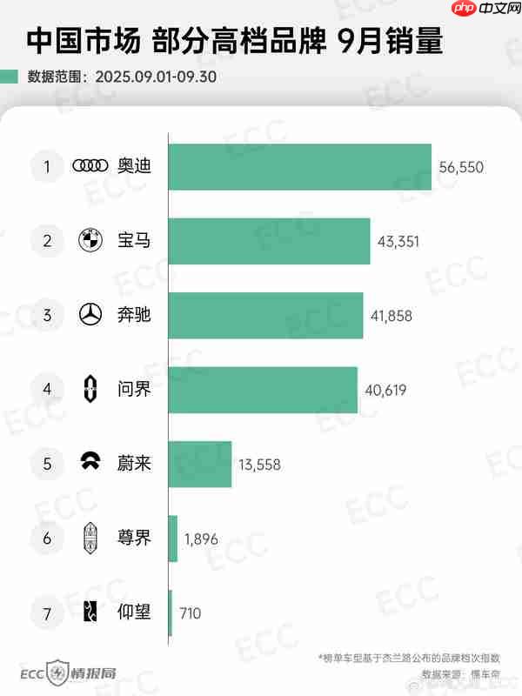Click the 蔚来 NIO logo
Image resolution: width=522 pixels, height=696 pixels.
point(90,463)
